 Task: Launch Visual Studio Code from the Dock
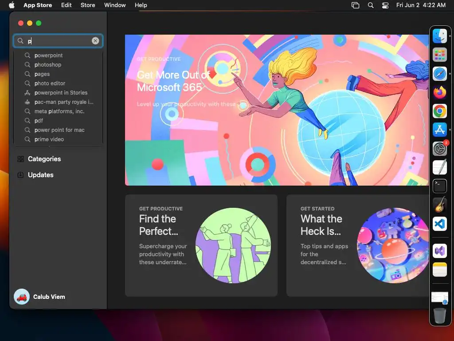(x=439, y=224)
